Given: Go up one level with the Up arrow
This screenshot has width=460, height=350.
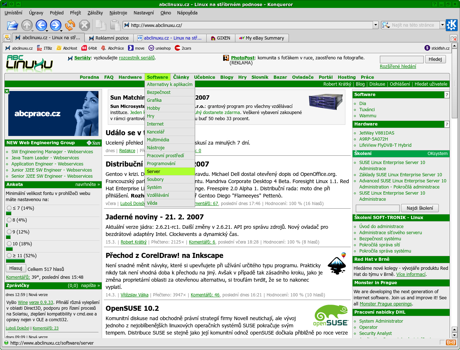Looking at the screenshot, I should [27, 25].
